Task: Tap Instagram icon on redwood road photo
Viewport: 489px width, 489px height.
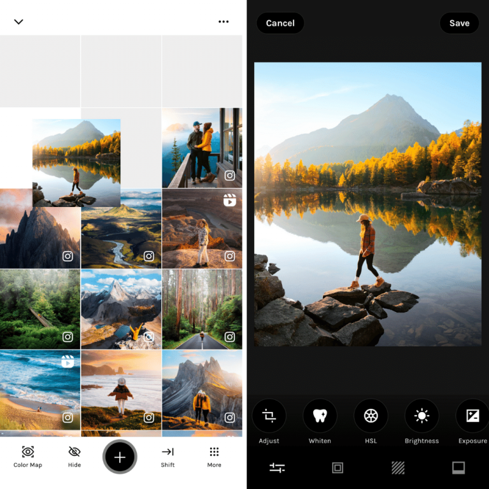Action: (230, 337)
